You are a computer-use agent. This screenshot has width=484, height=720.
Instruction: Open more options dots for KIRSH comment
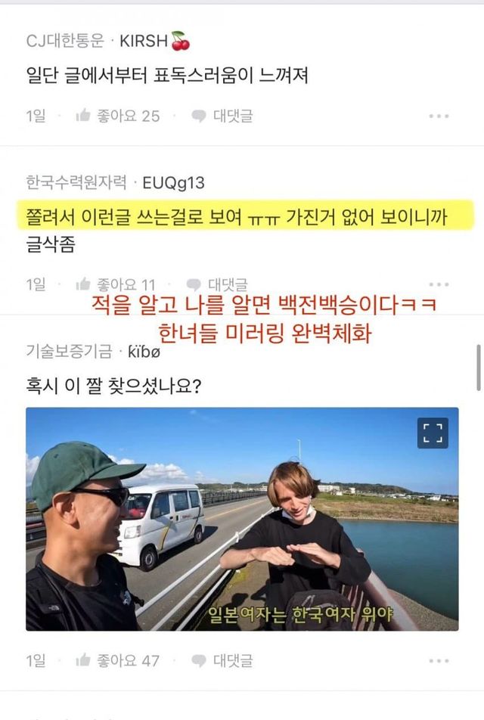(439, 116)
